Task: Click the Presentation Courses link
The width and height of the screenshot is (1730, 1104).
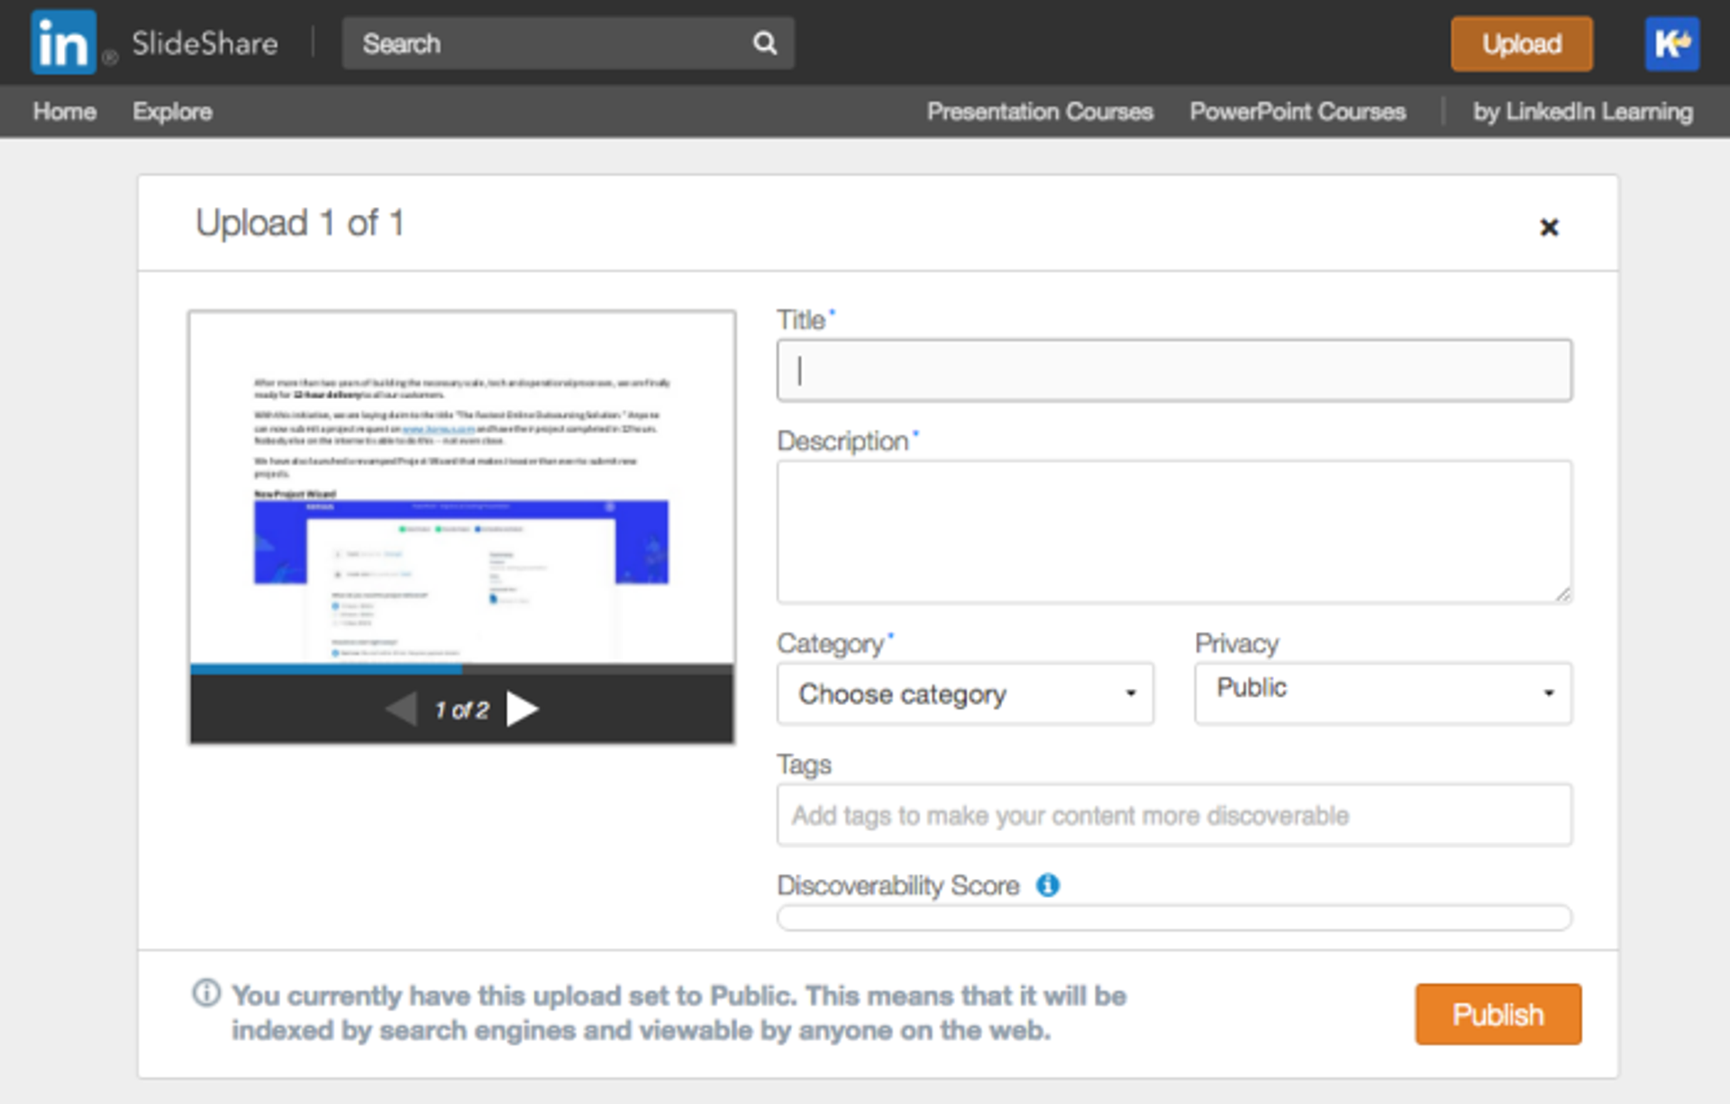Action: coord(1040,112)
